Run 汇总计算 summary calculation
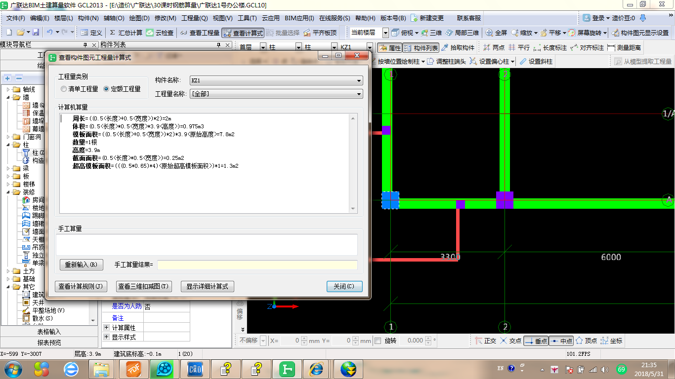The image size is (675, 379). pos(126,33)
